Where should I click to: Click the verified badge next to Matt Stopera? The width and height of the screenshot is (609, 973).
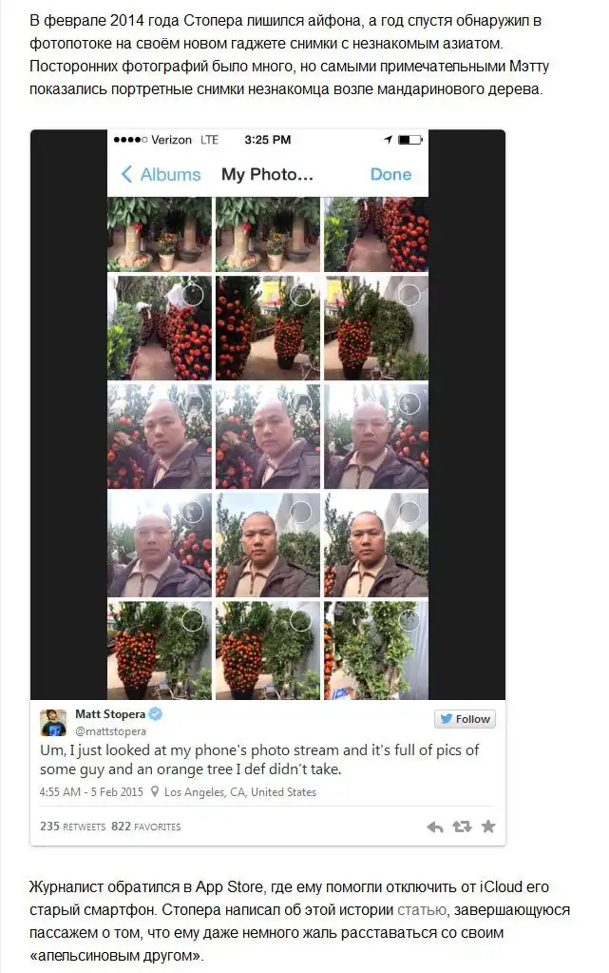[x=156, y=713]
